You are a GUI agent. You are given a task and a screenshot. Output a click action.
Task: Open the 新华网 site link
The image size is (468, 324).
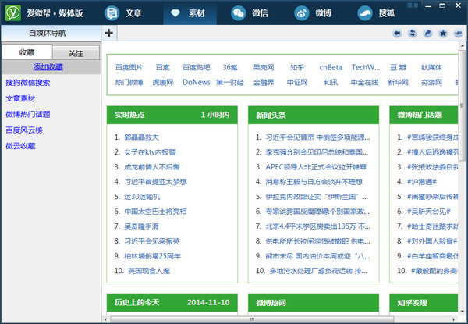[x=398, y=82]
